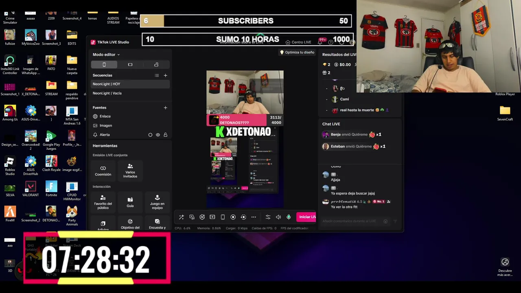Click the Optimiza tu diseño tip
This screenshot has height=293, width=521.
tap(297, 52)
